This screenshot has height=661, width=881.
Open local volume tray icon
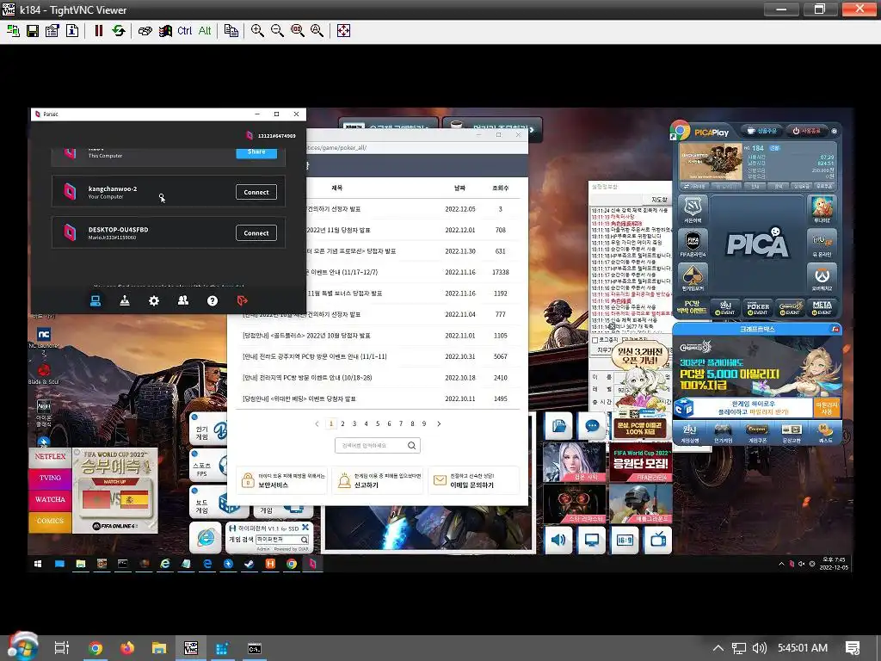point(759,648)
